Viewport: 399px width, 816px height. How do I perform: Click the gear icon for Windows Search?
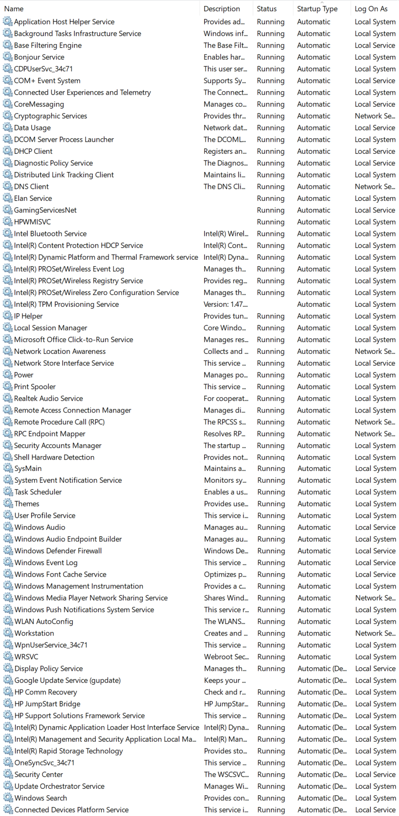[8, 798]
